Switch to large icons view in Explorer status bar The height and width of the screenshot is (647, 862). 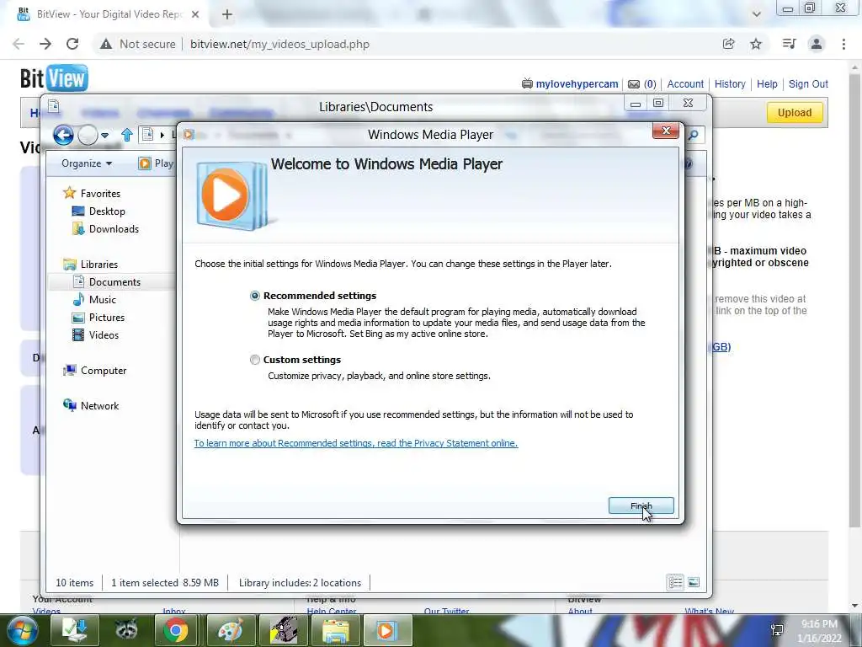tap(694, 582)
